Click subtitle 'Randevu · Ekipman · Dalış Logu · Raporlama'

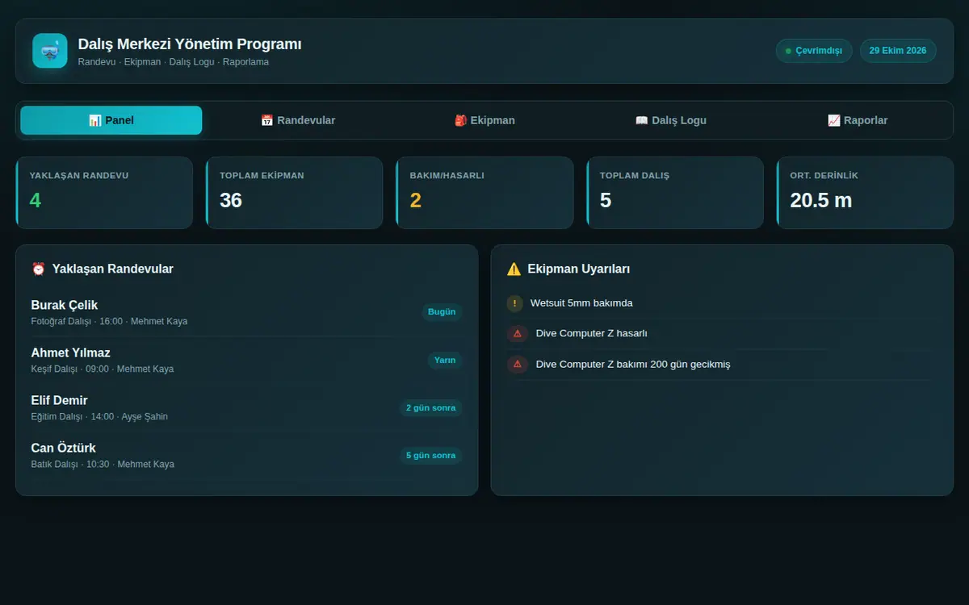(174, 62)
